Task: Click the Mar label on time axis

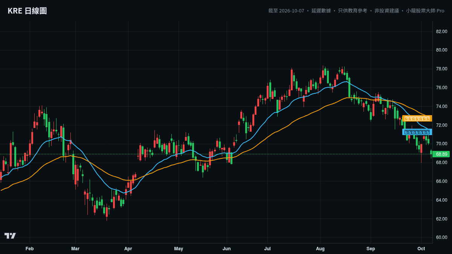Action: 75,249
